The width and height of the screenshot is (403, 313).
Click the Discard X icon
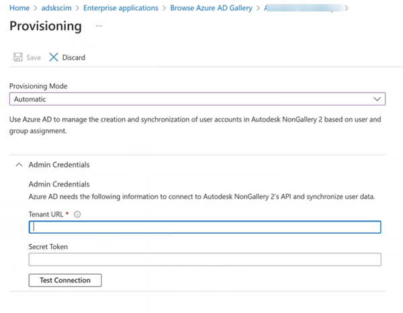point(54,58)
